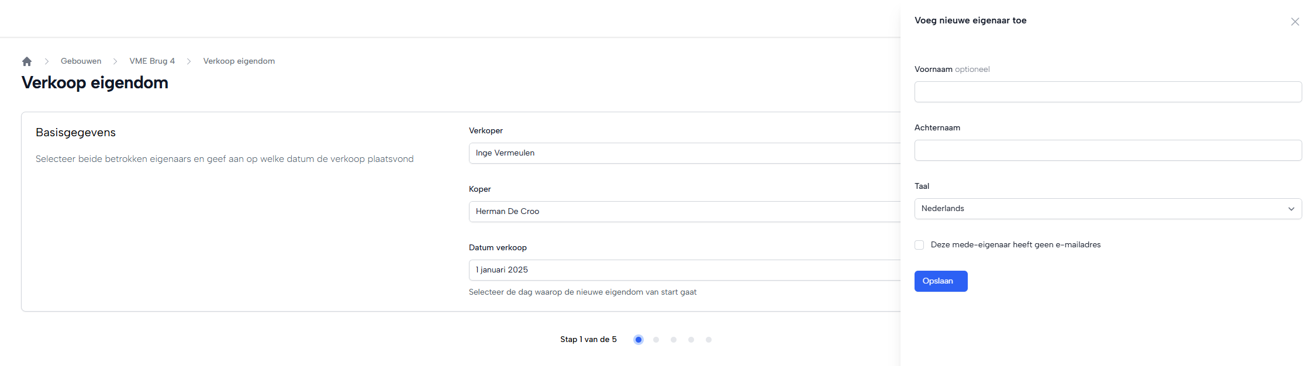Jump to the third step dot
Viewport: 1311px width, 366px height.
674,340
